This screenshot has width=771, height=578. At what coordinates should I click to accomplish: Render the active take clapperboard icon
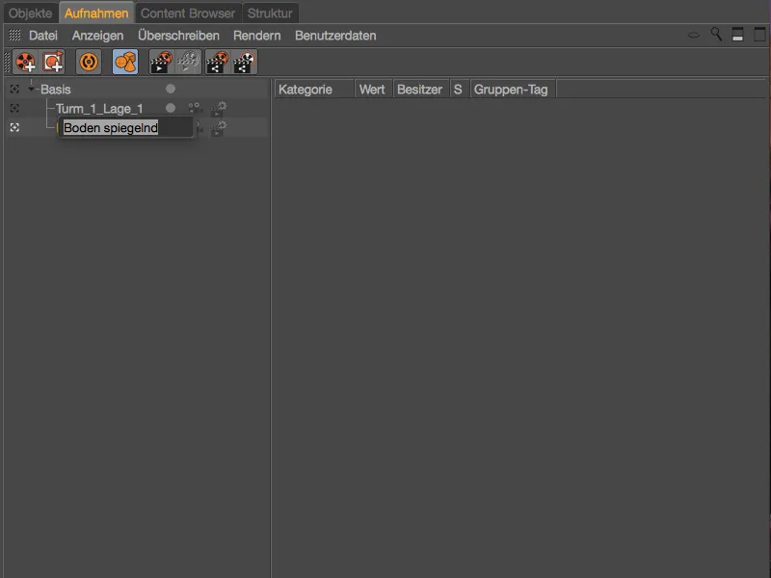[162, 62]
